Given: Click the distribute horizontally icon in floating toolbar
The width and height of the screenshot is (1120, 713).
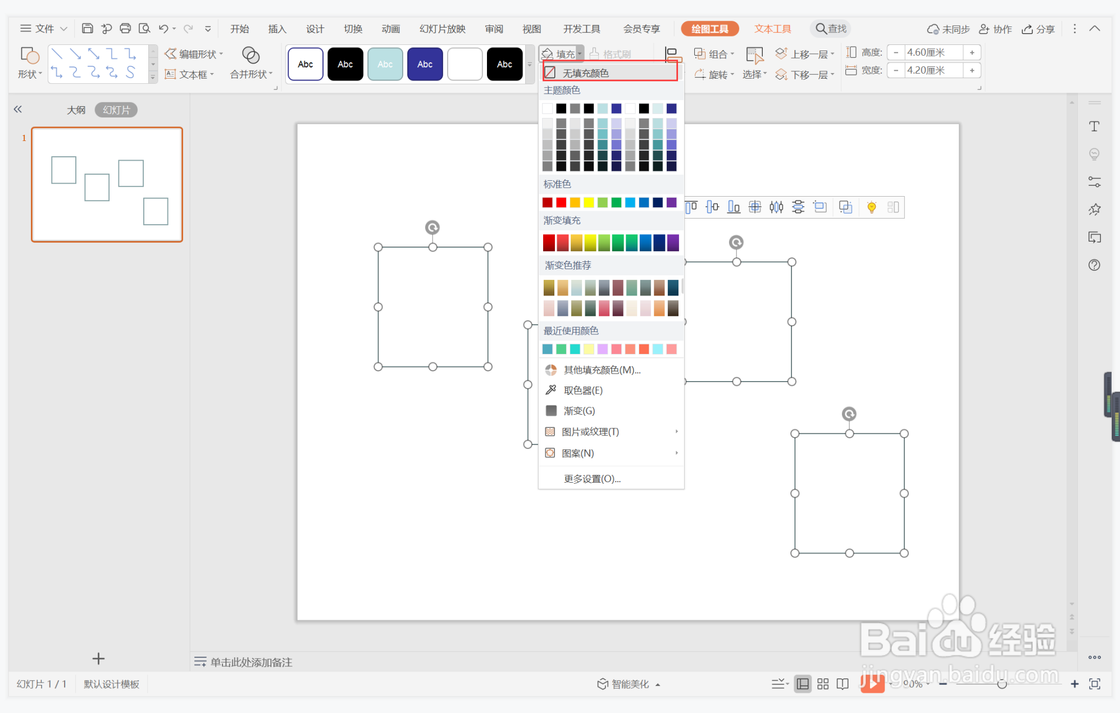Looking at the screenshot, I should pyautogui.click(x=776, y=207).
